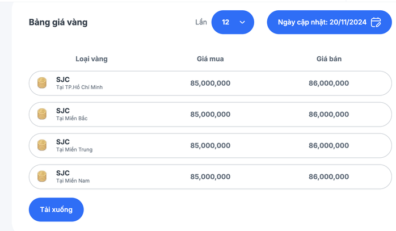Image resolution: width=396 pixels, height=231 pixels.
Task: Expand the Lần dropdown chevron arrow
Action: 242,22
